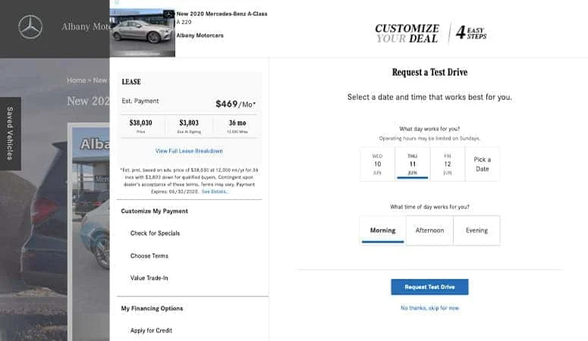Click the Home breadcrumb link

point(76,80)
